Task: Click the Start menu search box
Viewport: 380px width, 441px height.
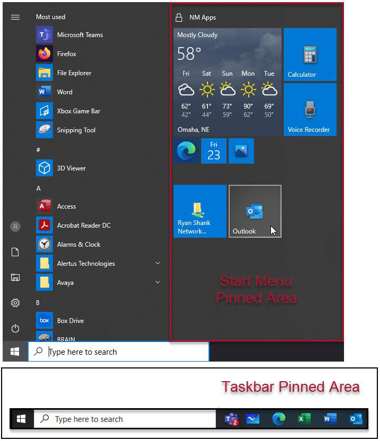Action: tap(119, 352)
